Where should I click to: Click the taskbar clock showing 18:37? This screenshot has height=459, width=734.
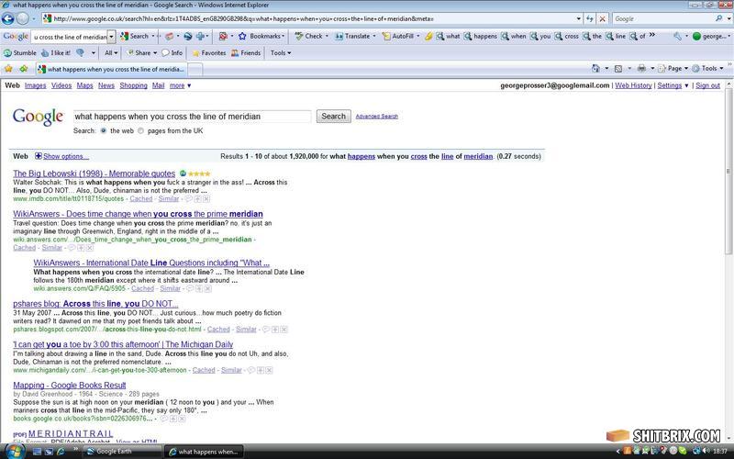point(720,452)
